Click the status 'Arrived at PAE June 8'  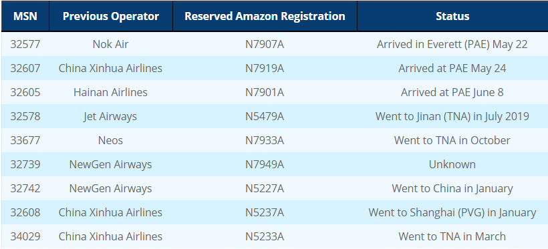452,93
